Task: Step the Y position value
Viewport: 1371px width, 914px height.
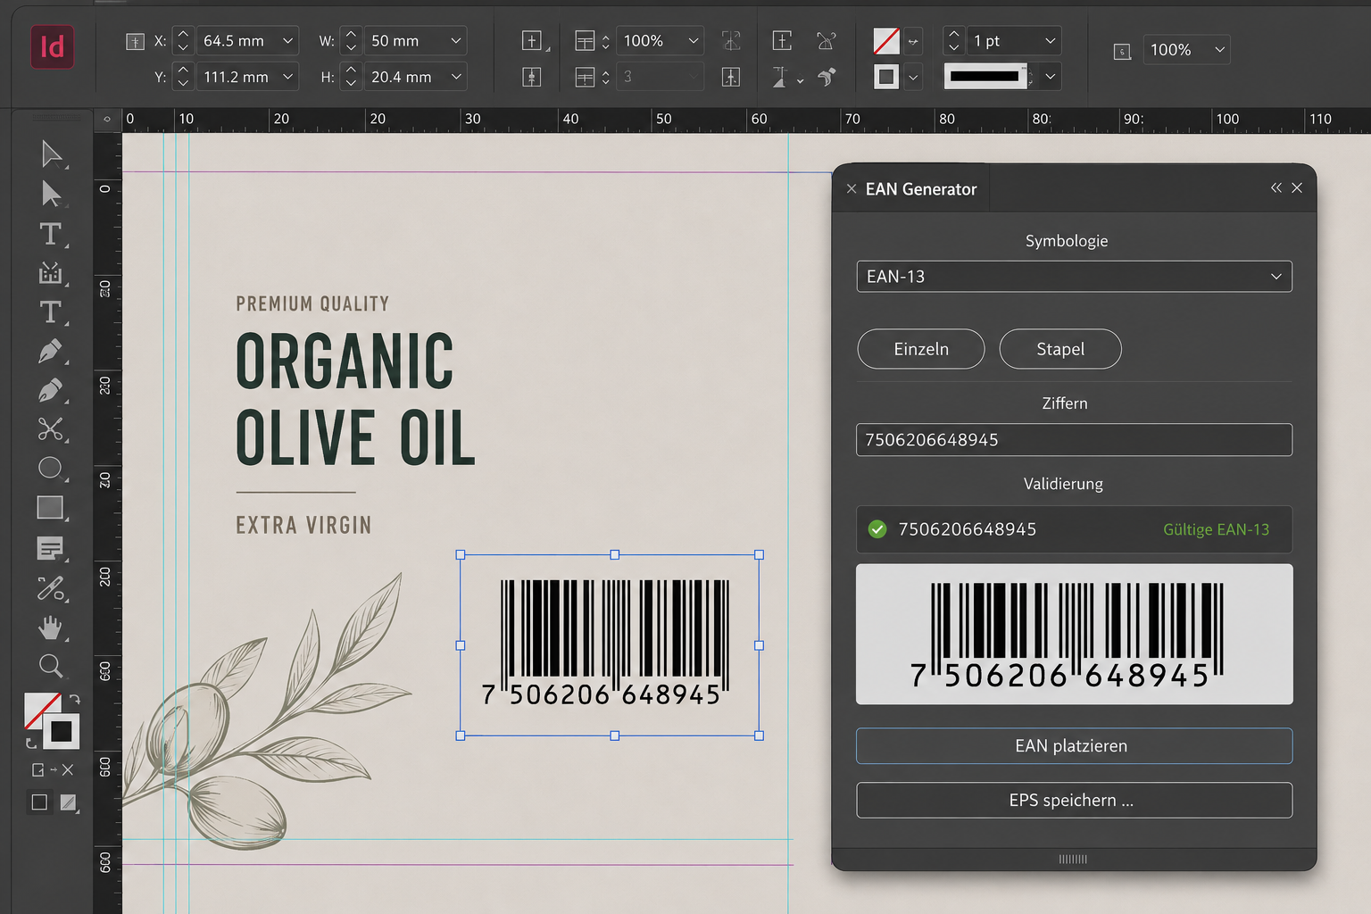Action: pos(183,77)
